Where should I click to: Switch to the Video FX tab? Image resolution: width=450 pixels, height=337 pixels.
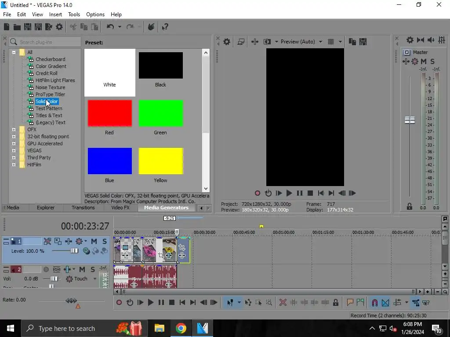tap(120, 208)
